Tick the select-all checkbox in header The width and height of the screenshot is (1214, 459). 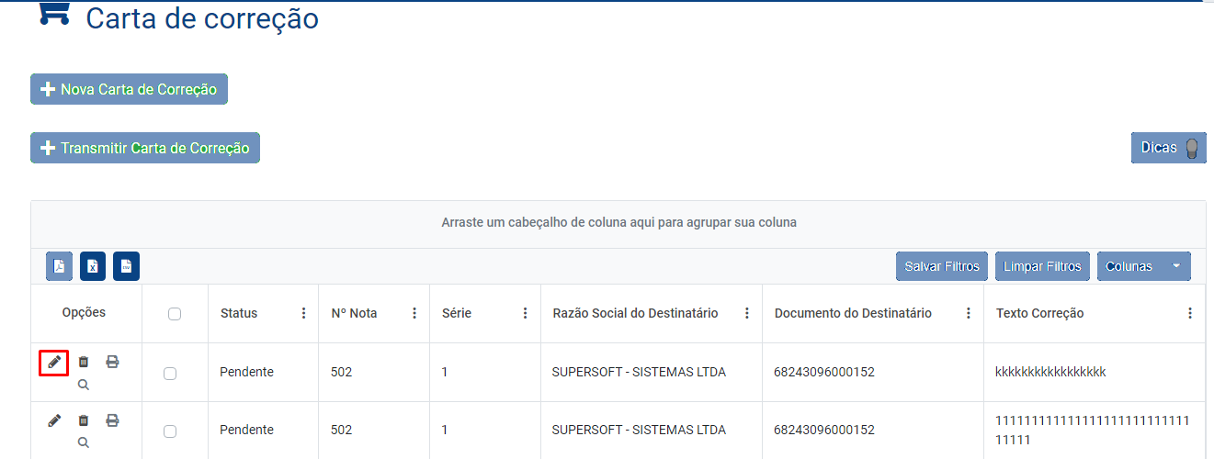click(x=175, y=314)
